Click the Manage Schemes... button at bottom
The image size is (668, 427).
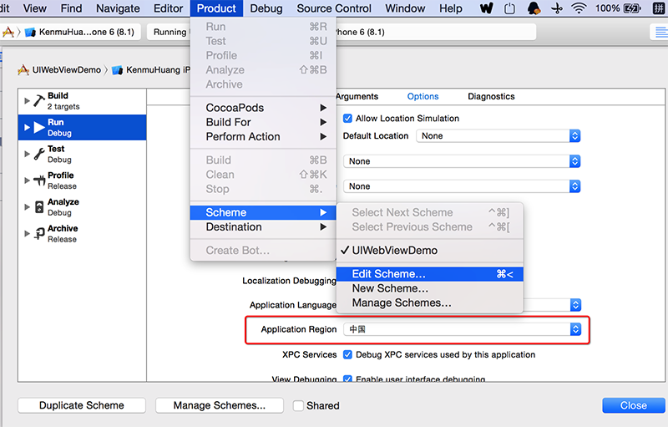coord(220,406)
